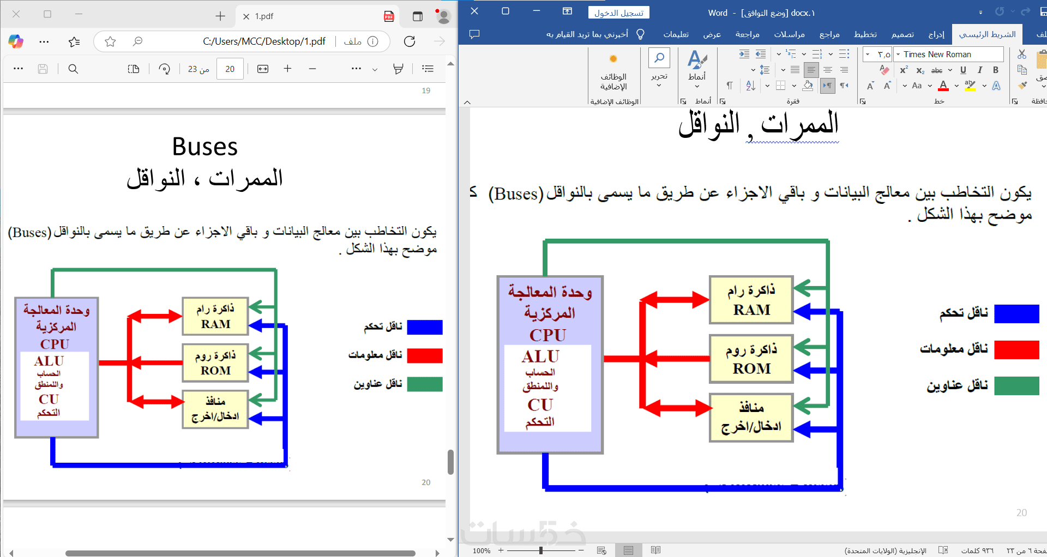Click the Text Effects icon in Word
The image size is (1047, 557).
click(996, 86)
